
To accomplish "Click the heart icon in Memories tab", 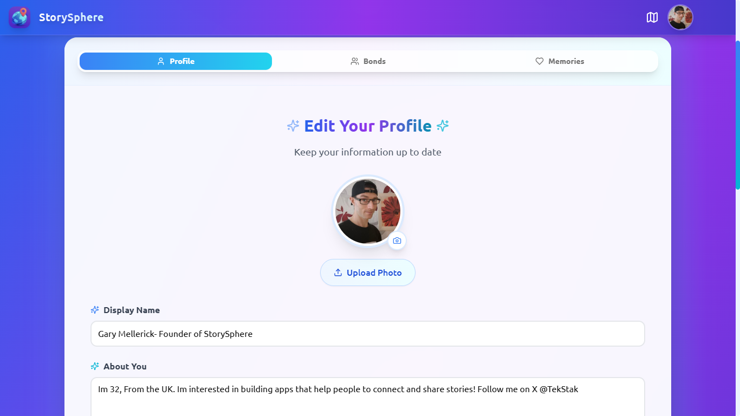I will [540, 61].
